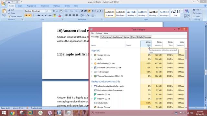This screenshot has width=207, height=116.
Task: Toggle Center alignment in Word
Action: (x=70, y=15)
